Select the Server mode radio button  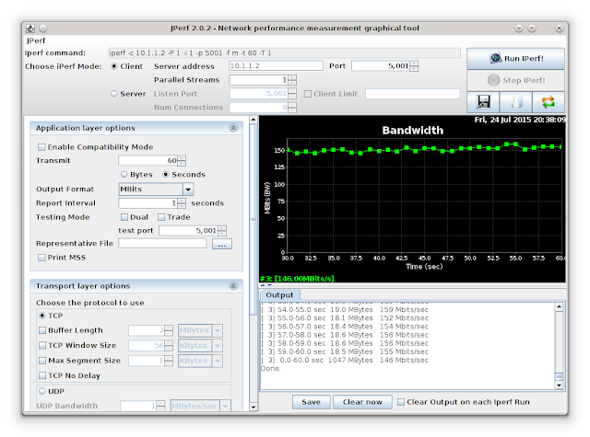pos(114,94)
